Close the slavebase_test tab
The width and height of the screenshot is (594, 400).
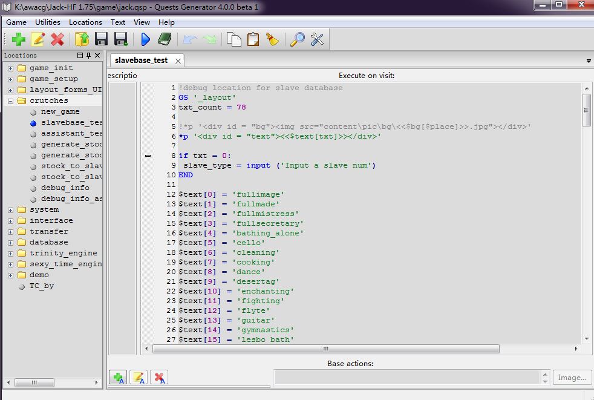coord(178,61)
